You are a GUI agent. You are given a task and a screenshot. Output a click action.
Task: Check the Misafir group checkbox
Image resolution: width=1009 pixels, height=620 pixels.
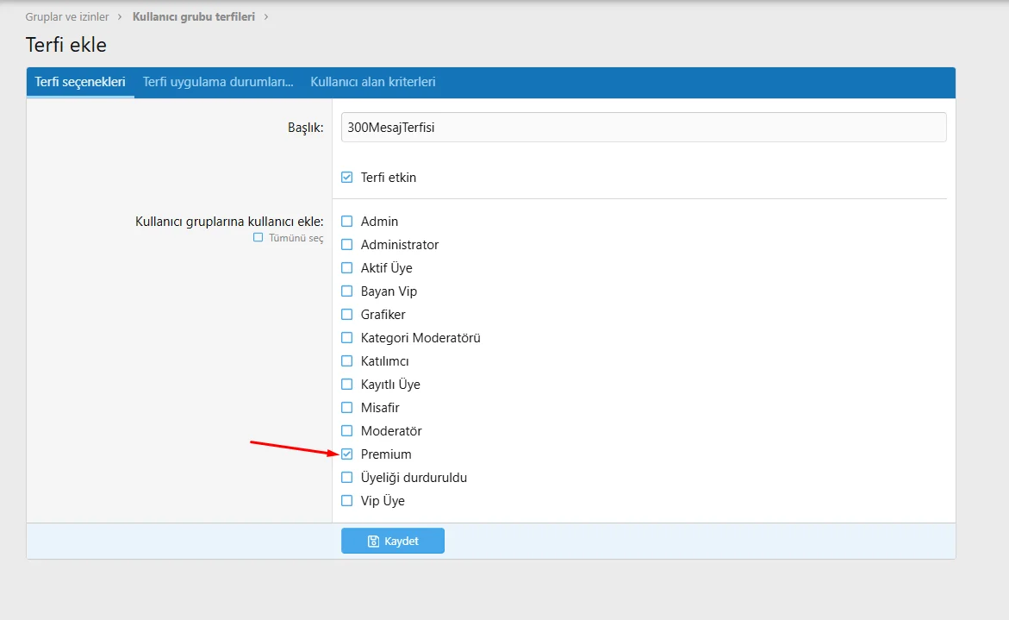click(347, 408)
